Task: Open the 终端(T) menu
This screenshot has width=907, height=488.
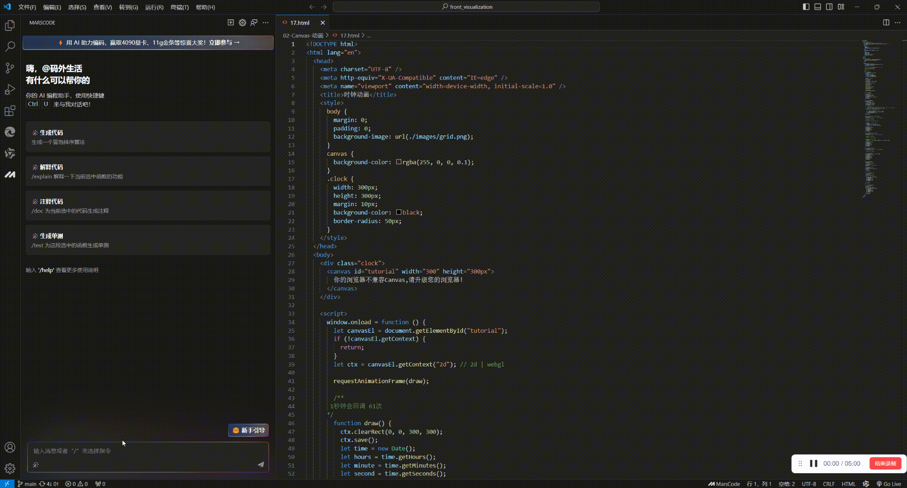Action: (179, 7)
